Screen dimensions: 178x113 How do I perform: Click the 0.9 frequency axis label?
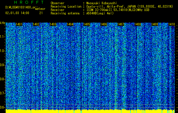click(2, 65)
